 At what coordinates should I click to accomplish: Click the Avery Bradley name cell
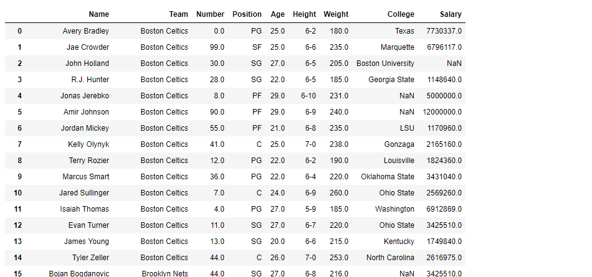click(x=86, y=31)
